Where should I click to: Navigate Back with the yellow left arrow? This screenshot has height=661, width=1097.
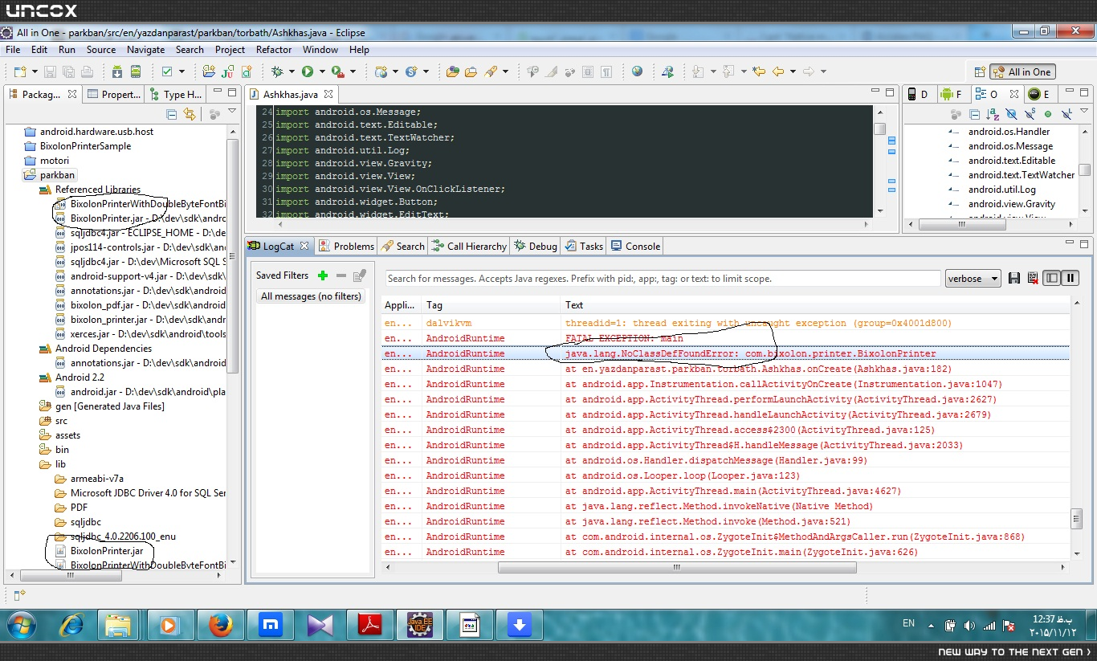pos(777,71)
